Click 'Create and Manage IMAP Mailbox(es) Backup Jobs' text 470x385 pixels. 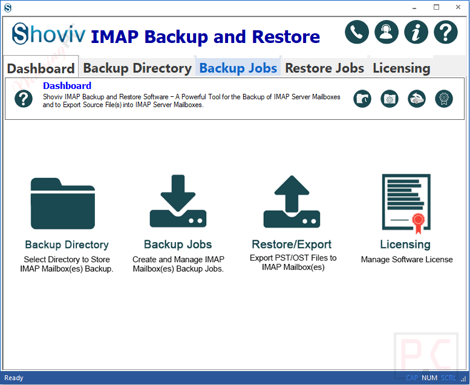pos(178,264)
